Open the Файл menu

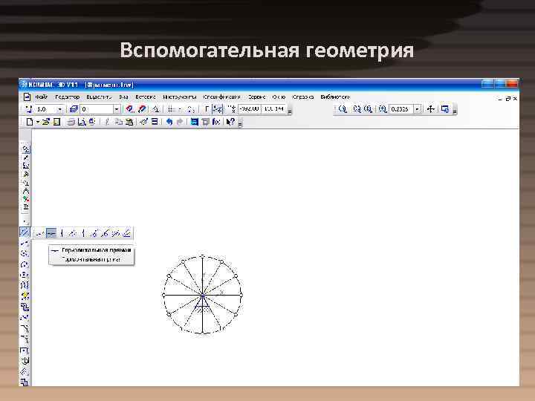[42, 97]
